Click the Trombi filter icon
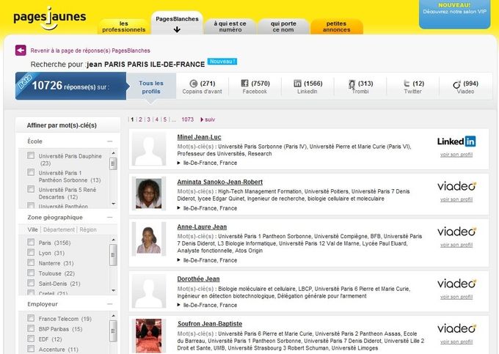The height and width of the screenshot is (354, 499). (352, 84)
